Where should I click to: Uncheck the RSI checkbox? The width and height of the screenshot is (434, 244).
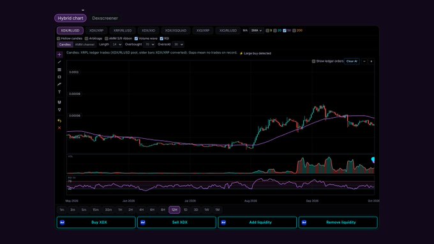(x=161, y=38)
